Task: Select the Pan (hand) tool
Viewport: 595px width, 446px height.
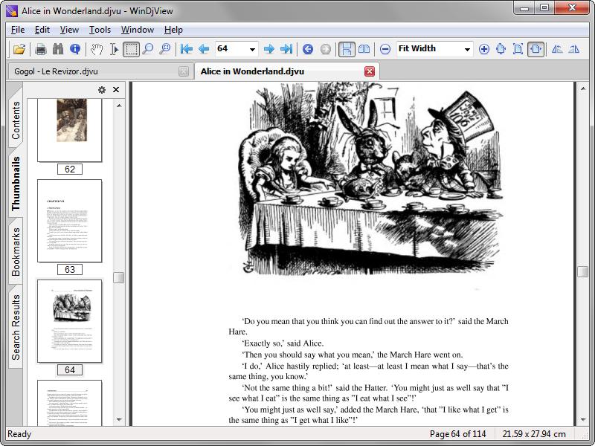Action: pos(97,48)
